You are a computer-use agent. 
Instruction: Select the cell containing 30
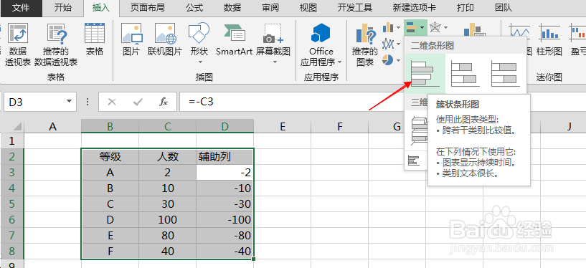tap(167, 204)
